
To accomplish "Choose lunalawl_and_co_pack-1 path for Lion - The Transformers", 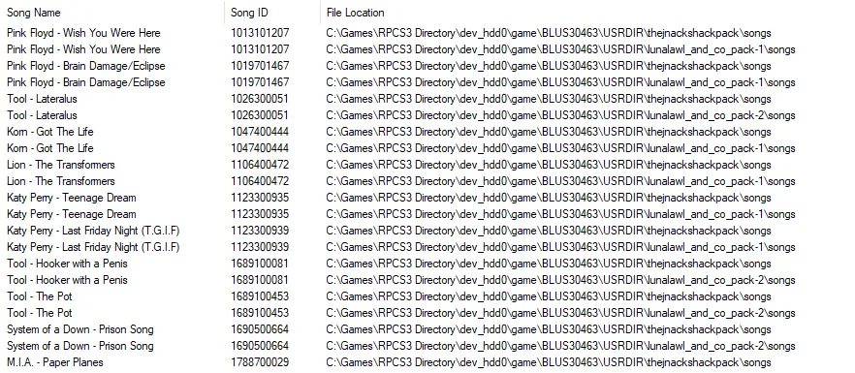I will (560, 181).
